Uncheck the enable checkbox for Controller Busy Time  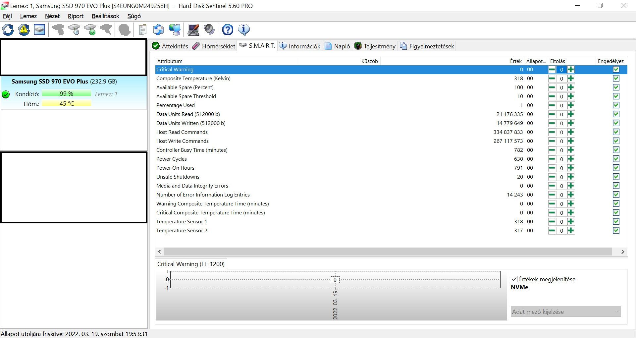tap(616, 150)
